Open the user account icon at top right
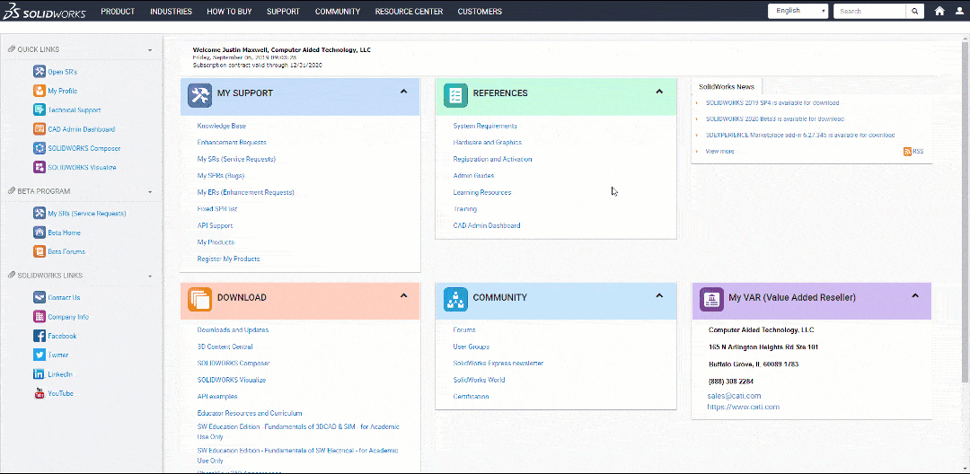The width and height of the screenshot is (970, 474). [958, 12]
